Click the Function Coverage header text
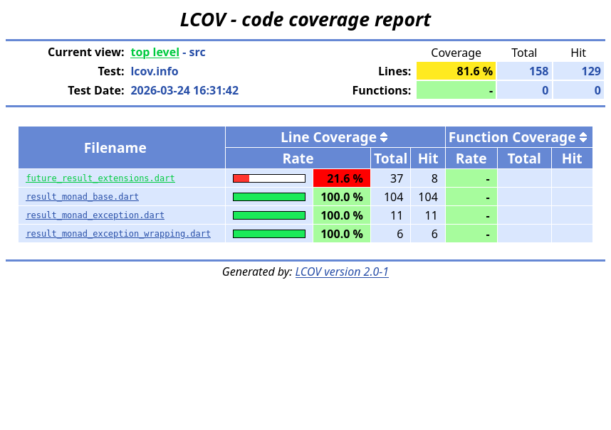 (511, 138)
